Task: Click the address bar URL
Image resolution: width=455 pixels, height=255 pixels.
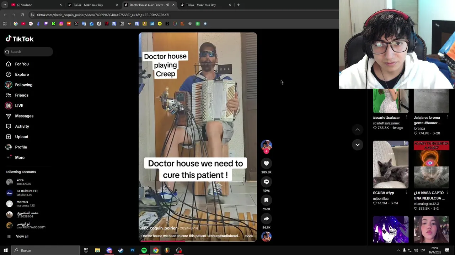Action: 103,15
